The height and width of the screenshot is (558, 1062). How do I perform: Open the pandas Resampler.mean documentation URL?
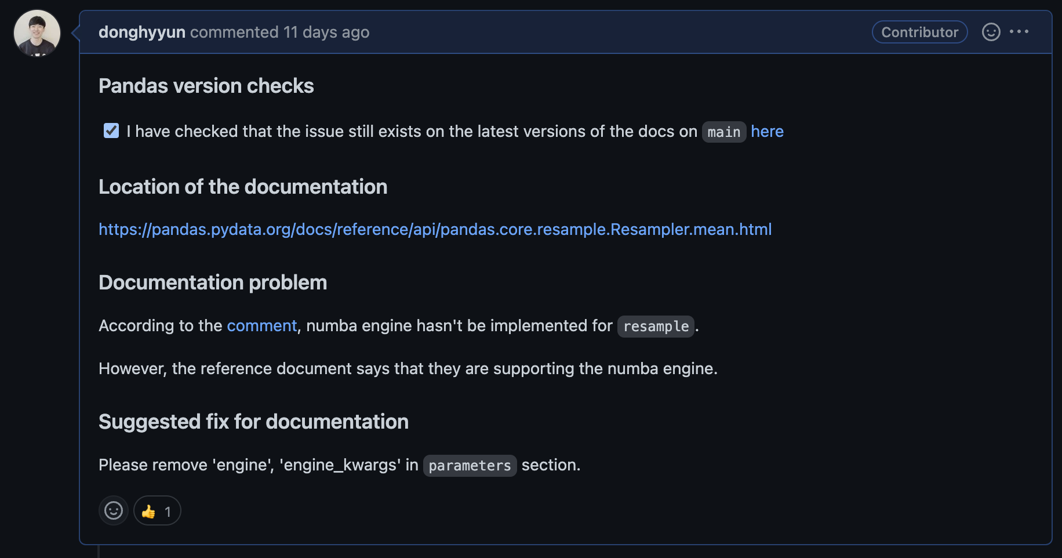(x=435, y=229)
